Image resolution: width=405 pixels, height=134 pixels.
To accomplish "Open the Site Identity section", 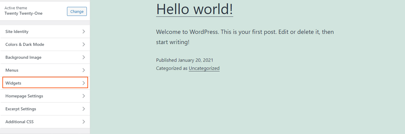I will coord(45,31).
